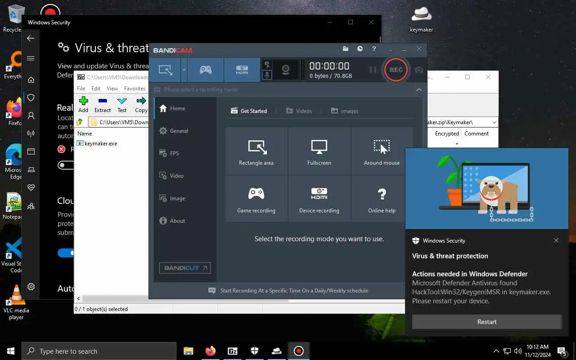The width and height of the screenshot is (576, 360).
Task: Click 7-Zip Extract toolbar icon
Action: pyautogui.click(x=103, y=105)
